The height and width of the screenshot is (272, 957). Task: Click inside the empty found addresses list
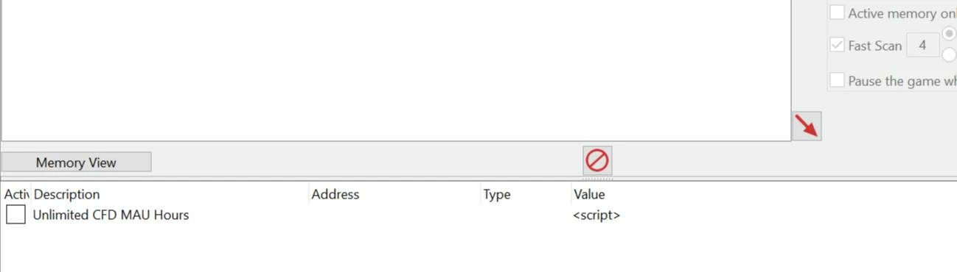(396, 70)
